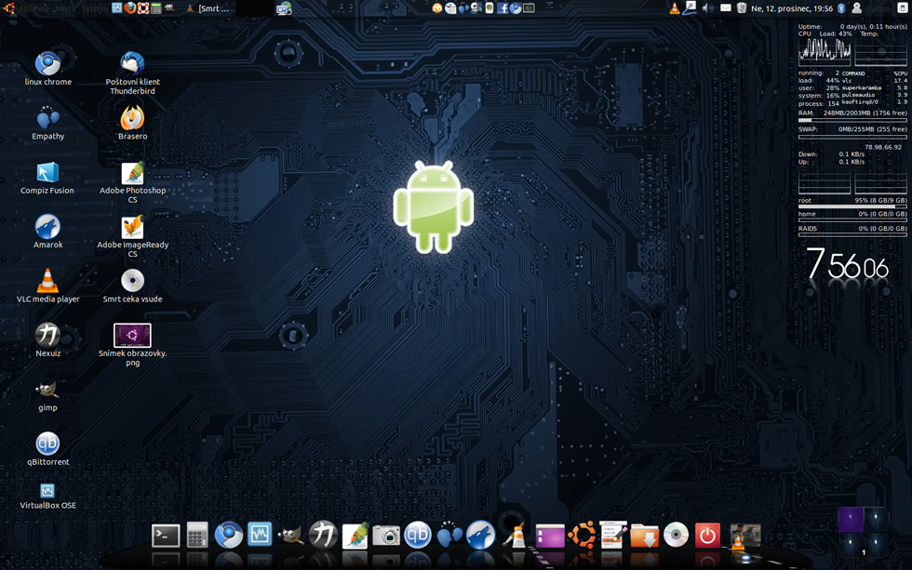Screen dimensions: 912x570
Task: Open Compiz Fusion desktop icon
Action: pyautogui.click(x=47, y=178)
